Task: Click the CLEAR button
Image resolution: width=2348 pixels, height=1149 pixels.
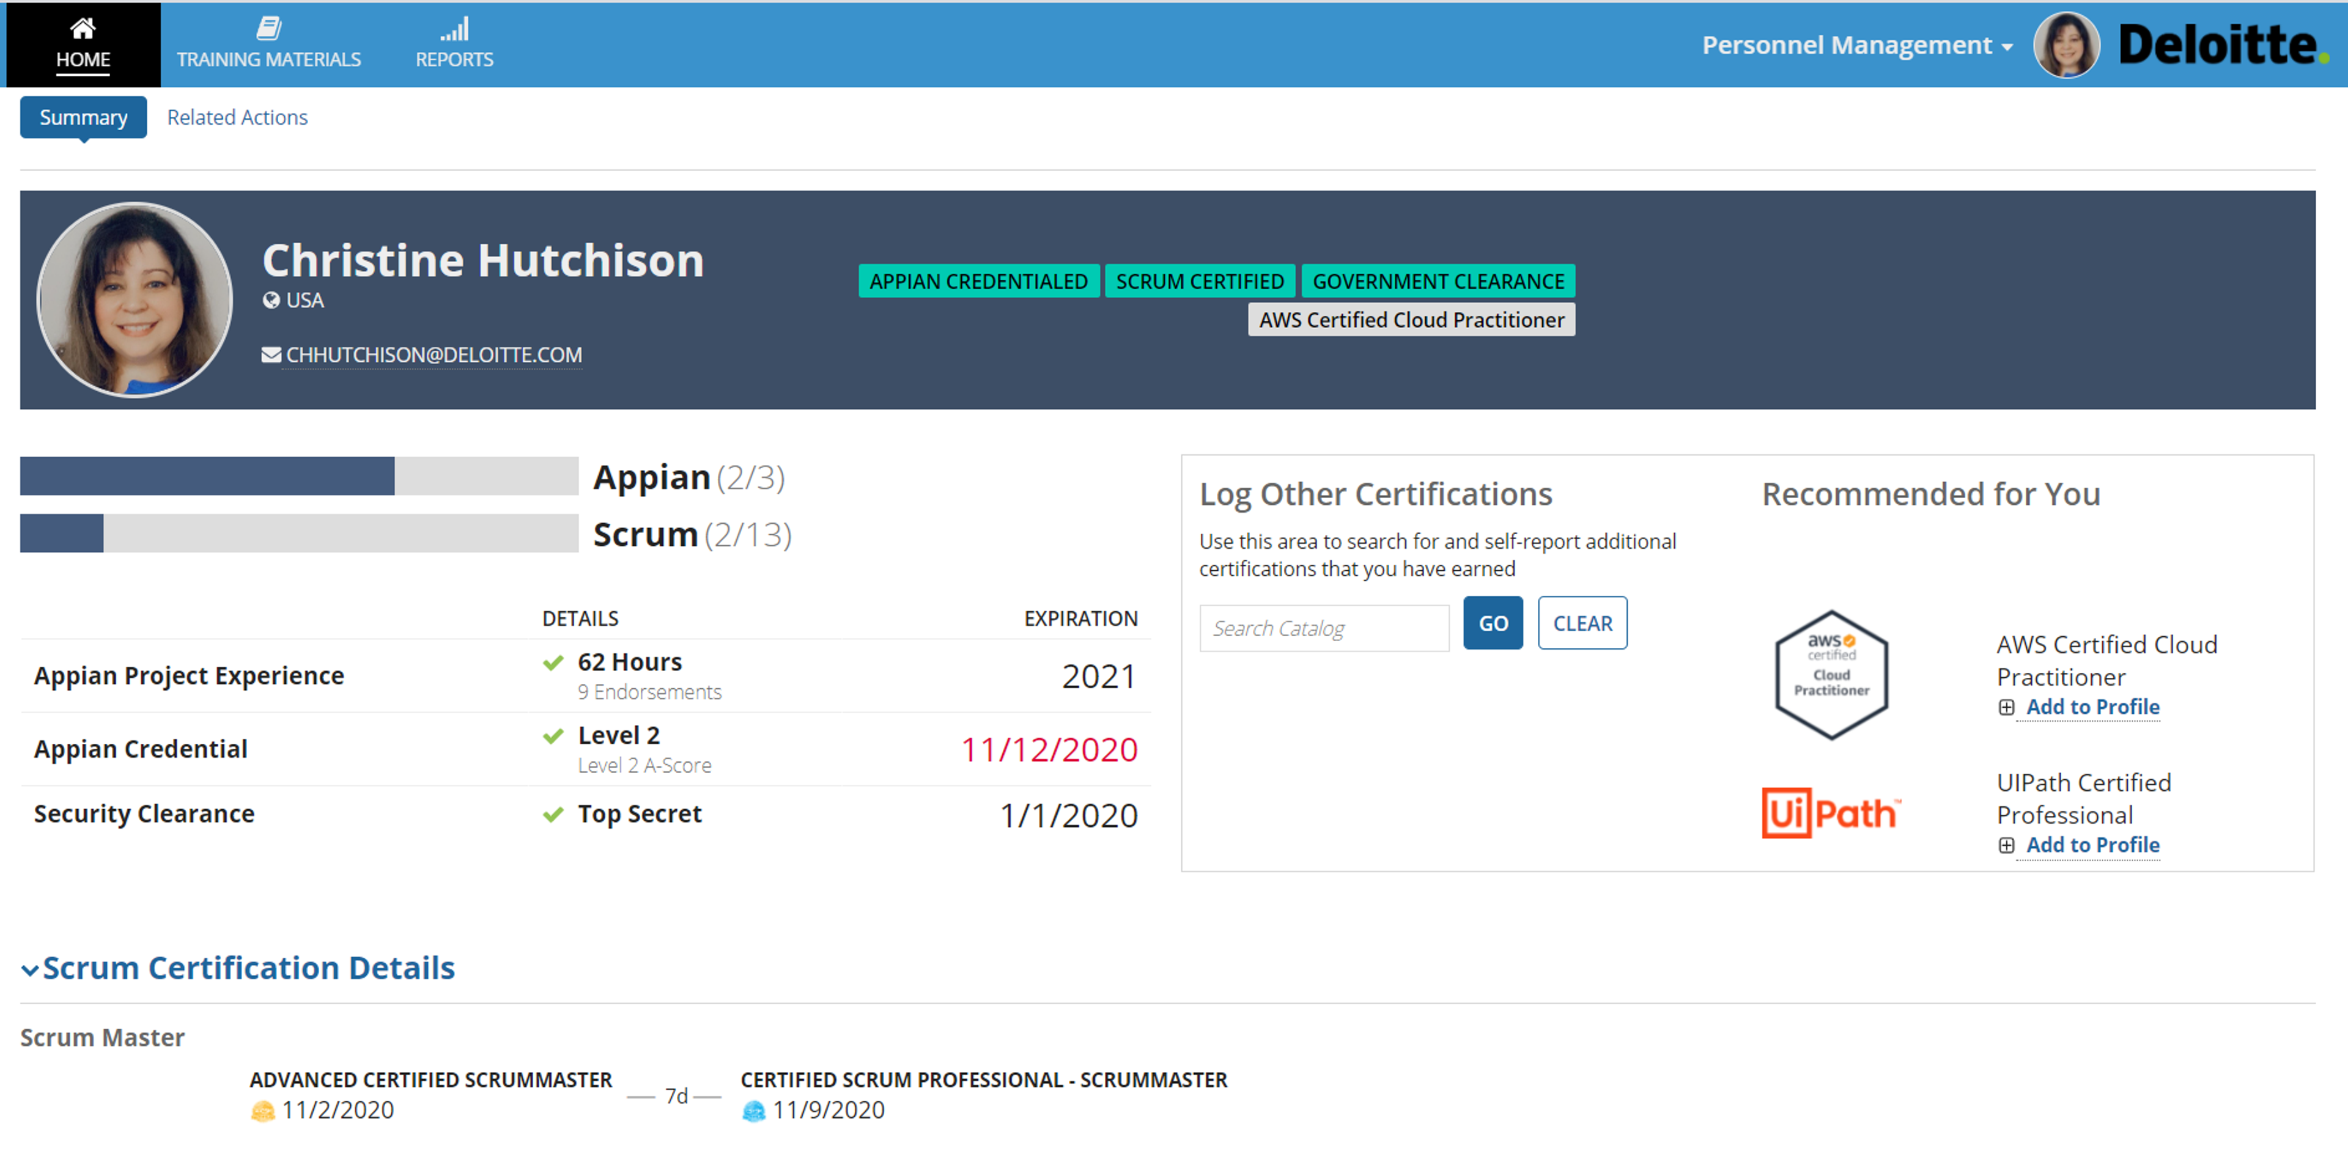Action: point(1581,623)
